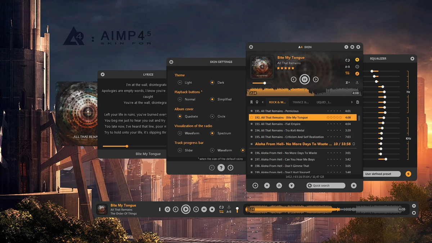432x243 pixels.
Task: Click stop button in bottom mini bar
Action: (212, 209)
